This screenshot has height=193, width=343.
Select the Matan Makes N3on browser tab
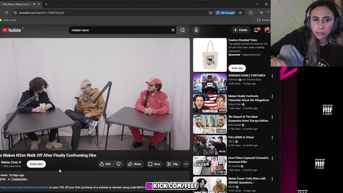17,4
